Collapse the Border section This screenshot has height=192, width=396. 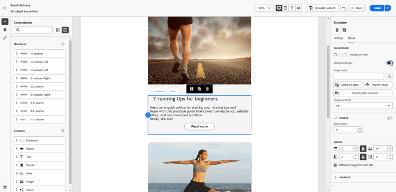pos(336,118)
